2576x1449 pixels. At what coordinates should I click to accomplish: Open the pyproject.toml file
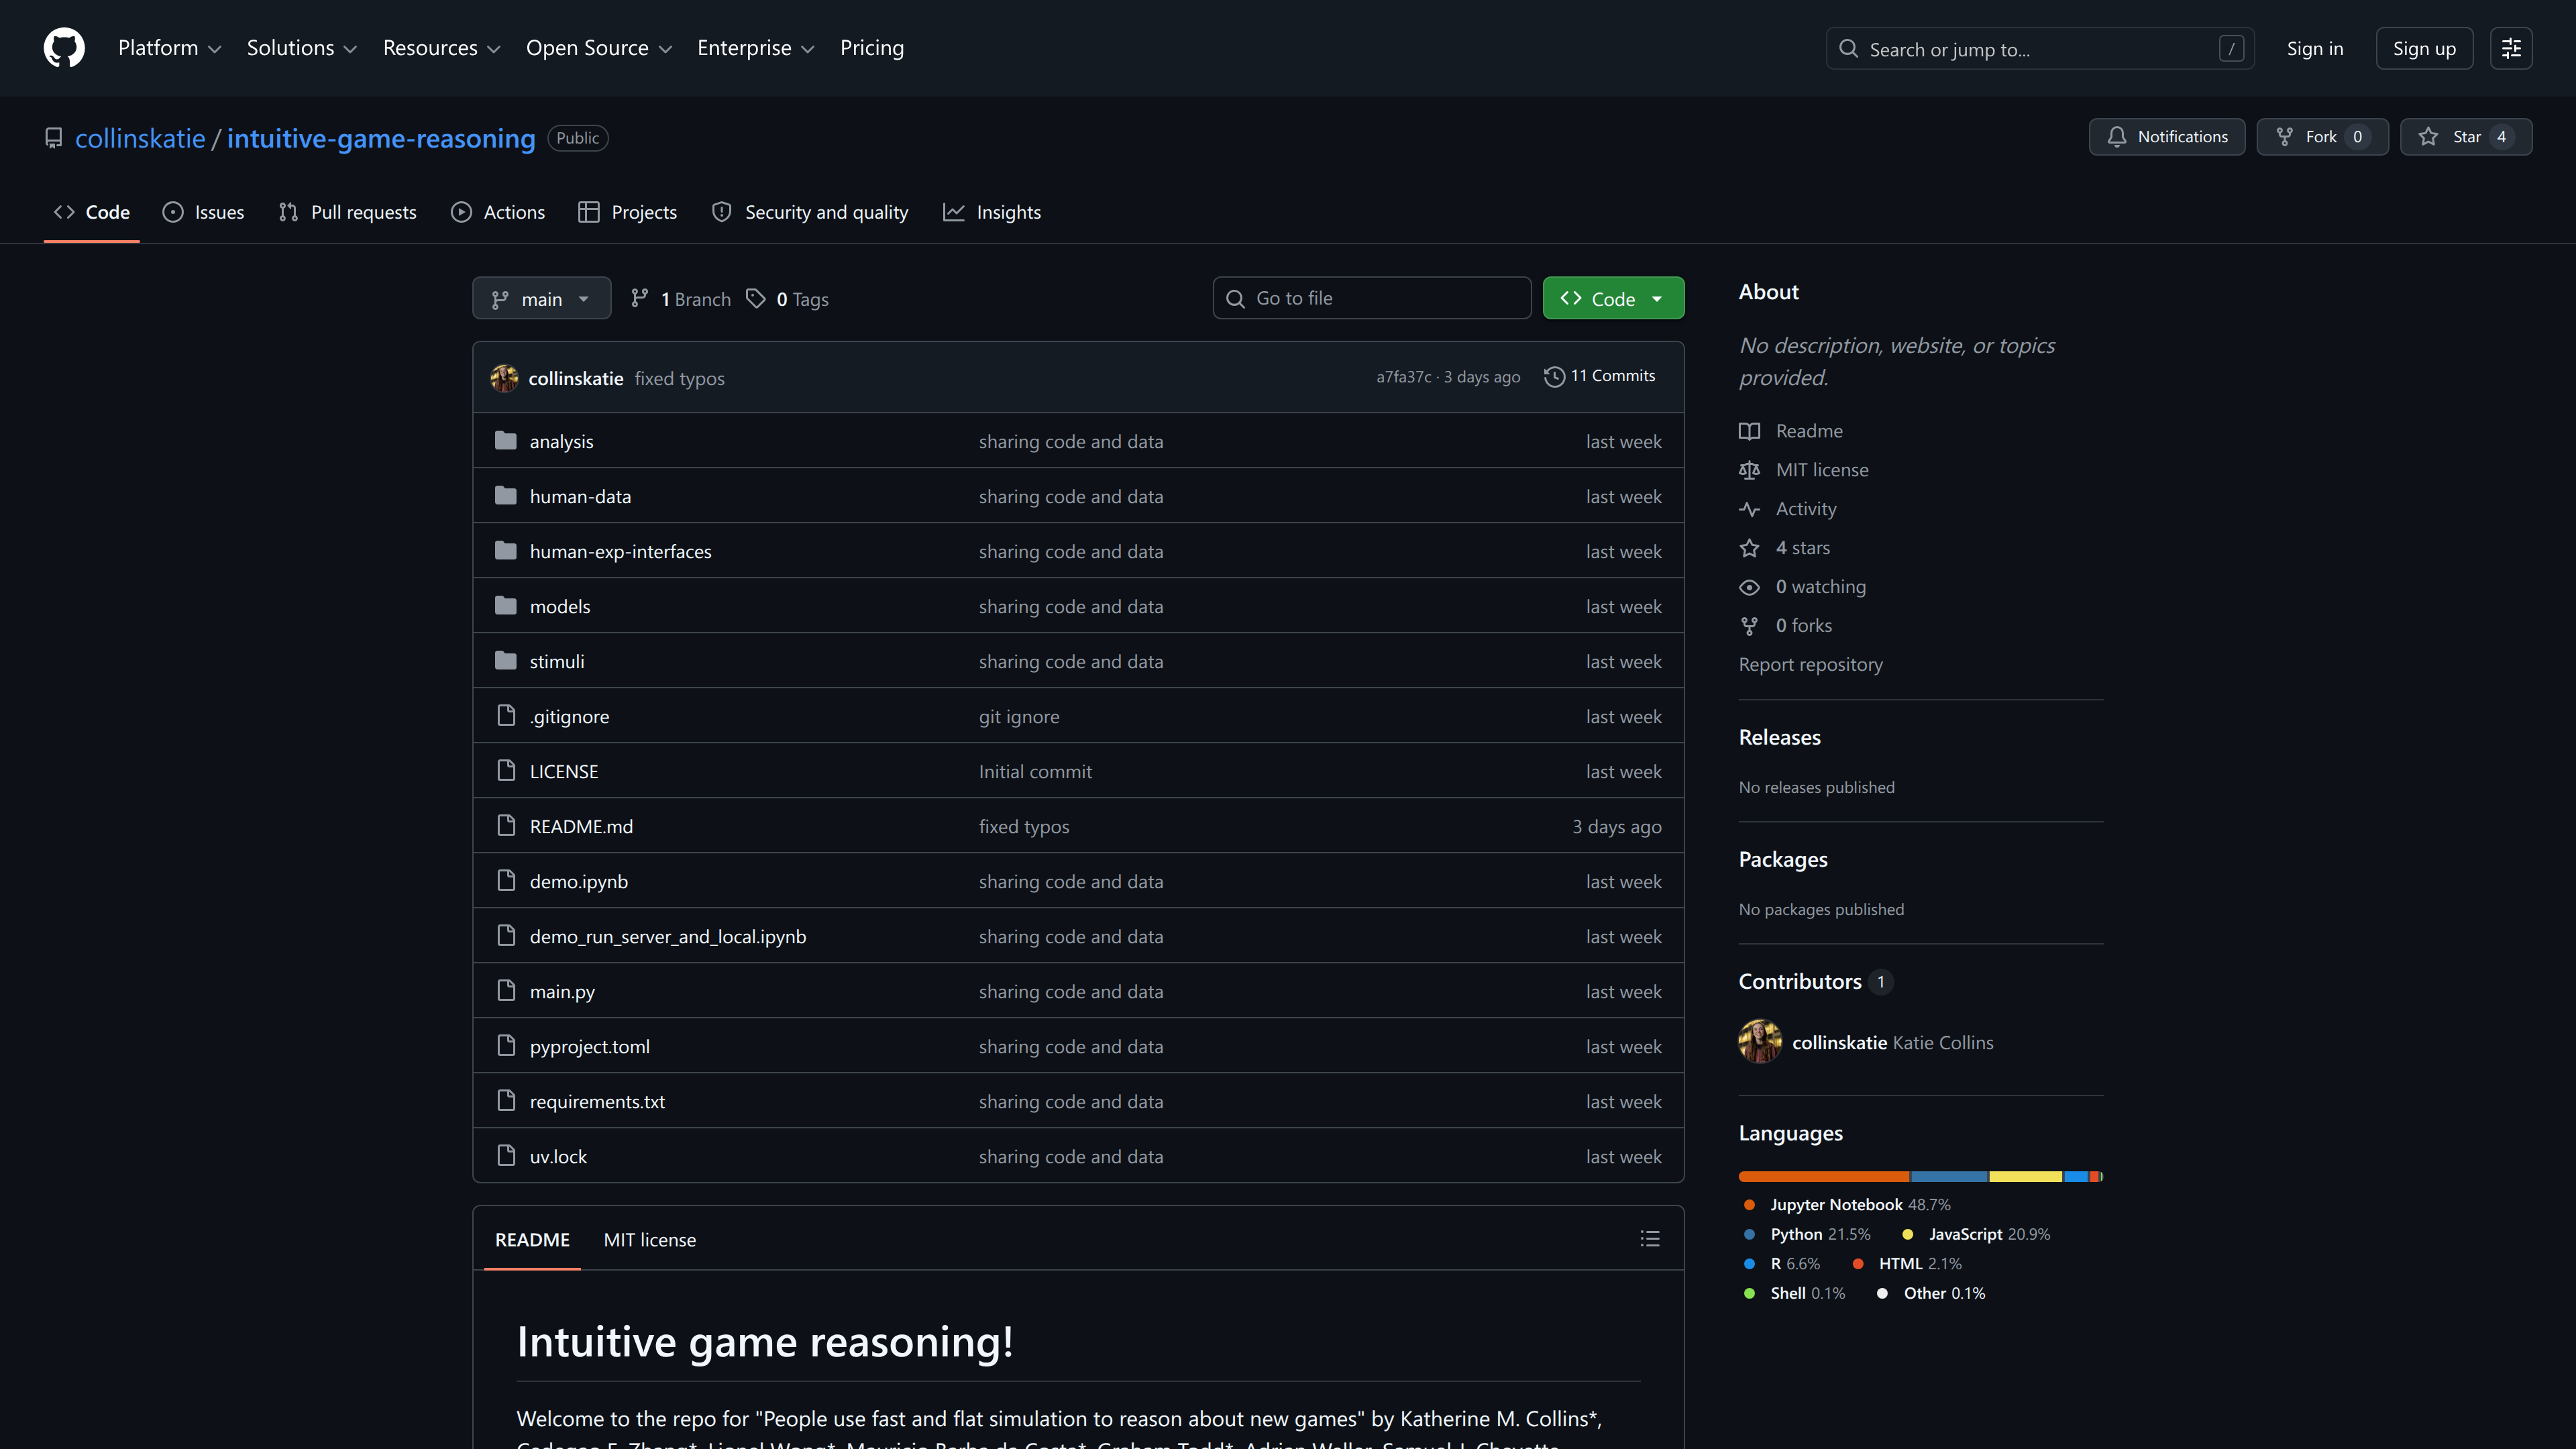[589, 1047]
